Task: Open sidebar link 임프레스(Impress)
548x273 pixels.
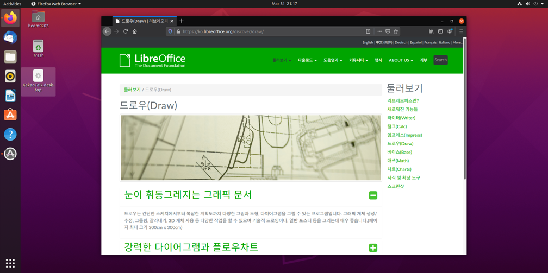Action: (404, 135)
